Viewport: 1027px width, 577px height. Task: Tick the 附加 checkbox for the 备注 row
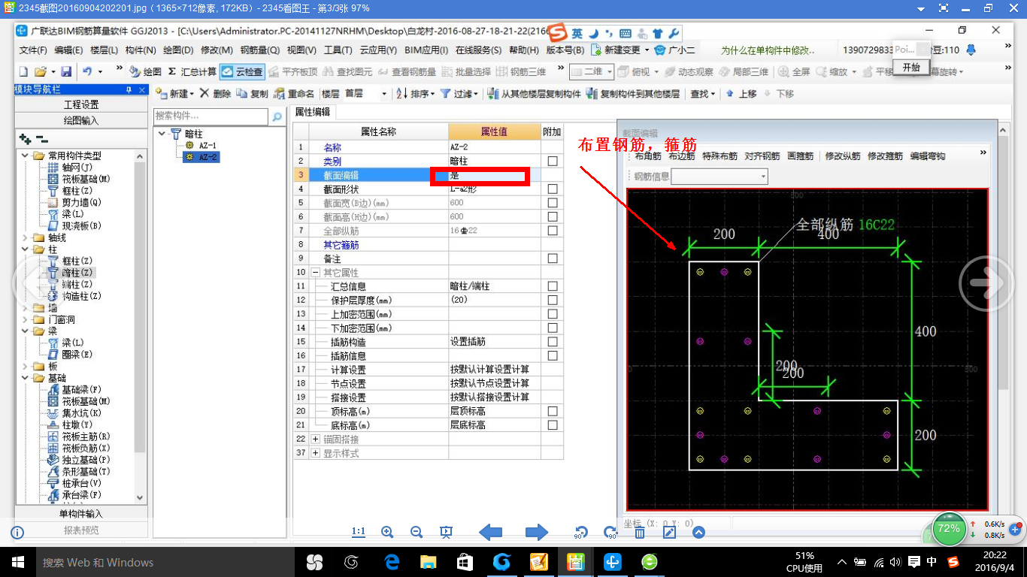(553, 258)
